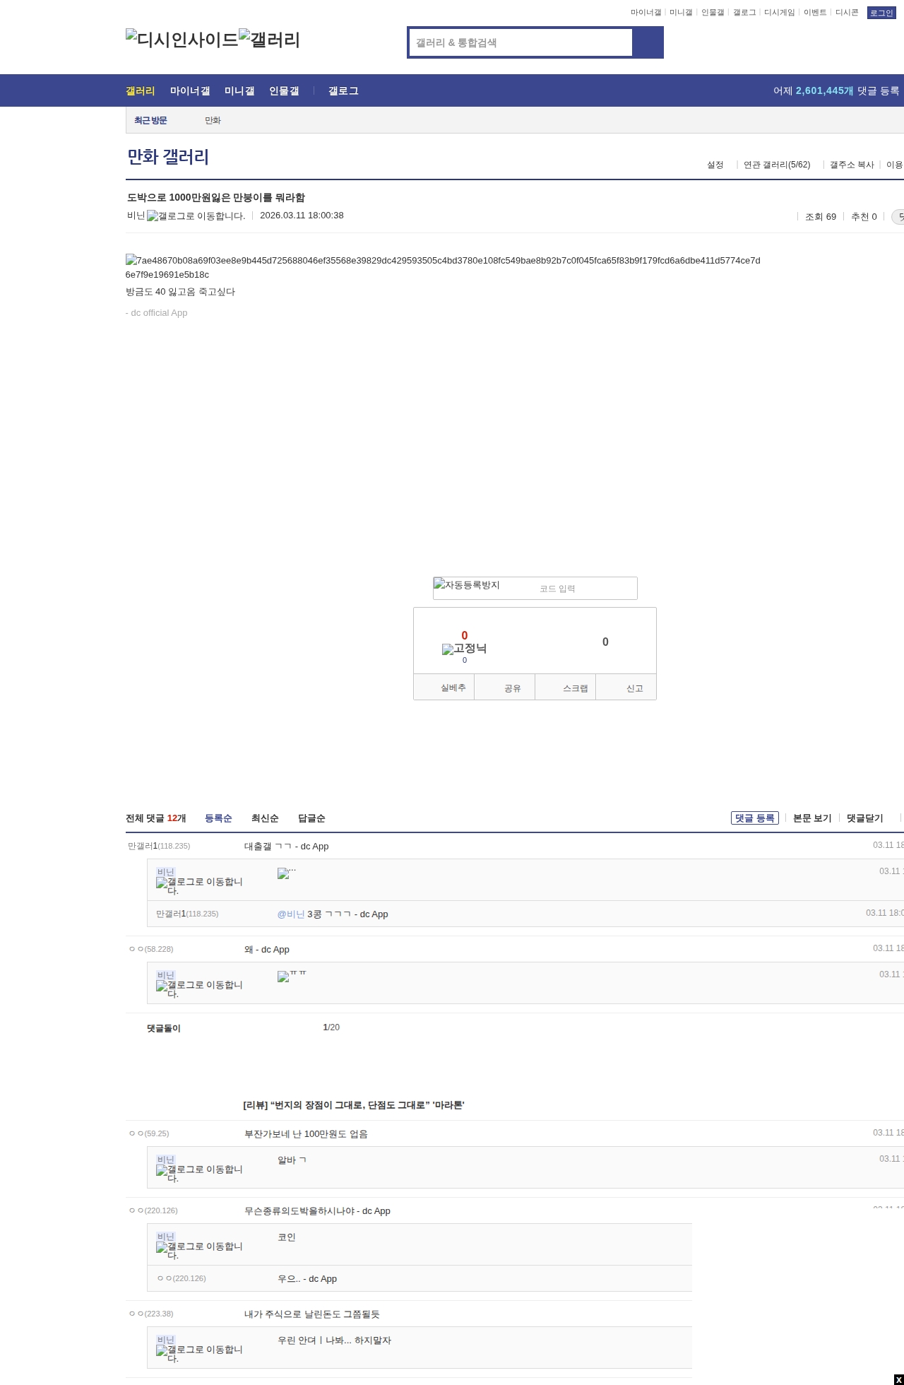Open the 미니갤 tab in navigation bar

pyautogui.click(x=239, y=91)
